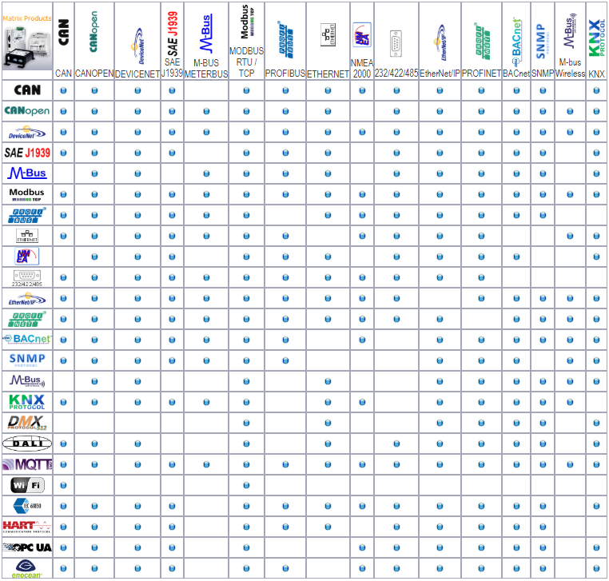This screenshot has height=581, width=609.
Task: Click the M-Bus logo in column header
Action: [x=206, y=34]
